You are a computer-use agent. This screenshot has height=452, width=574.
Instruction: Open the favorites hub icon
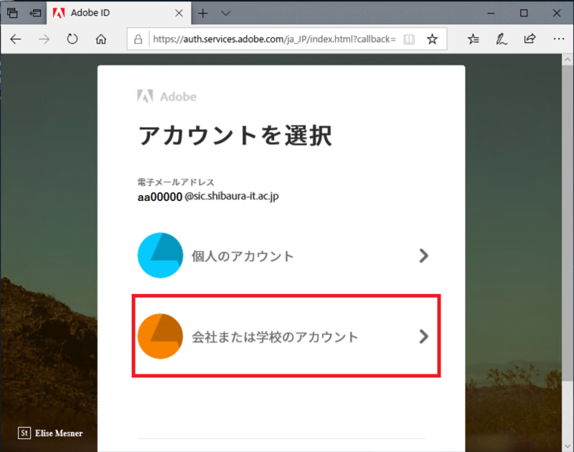coord(474,39)
